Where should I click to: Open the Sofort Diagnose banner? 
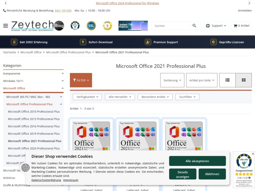pyautogui.click(x=133, y=26)
